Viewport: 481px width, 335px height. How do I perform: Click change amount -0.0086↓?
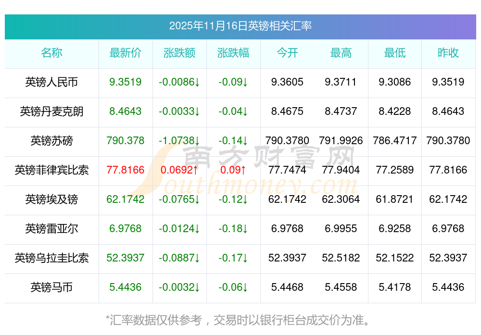tap(179, 82)
